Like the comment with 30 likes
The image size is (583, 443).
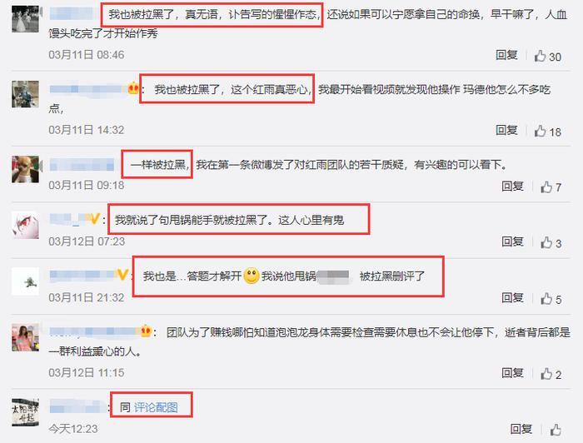tap(540, 56)
